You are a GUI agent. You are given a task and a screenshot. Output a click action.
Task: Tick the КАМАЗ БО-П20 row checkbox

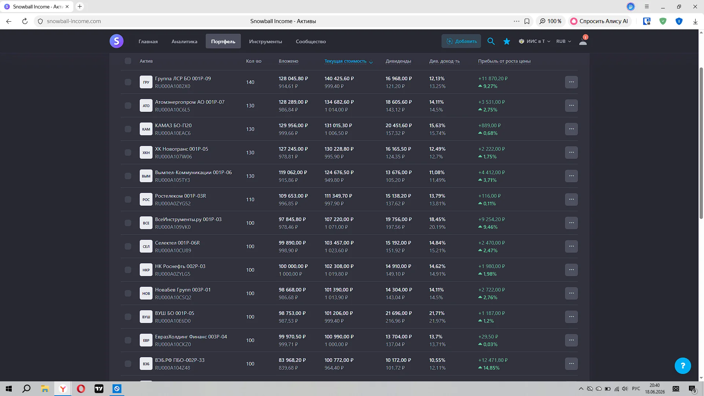pyautogui.click(x=128, y=129)
